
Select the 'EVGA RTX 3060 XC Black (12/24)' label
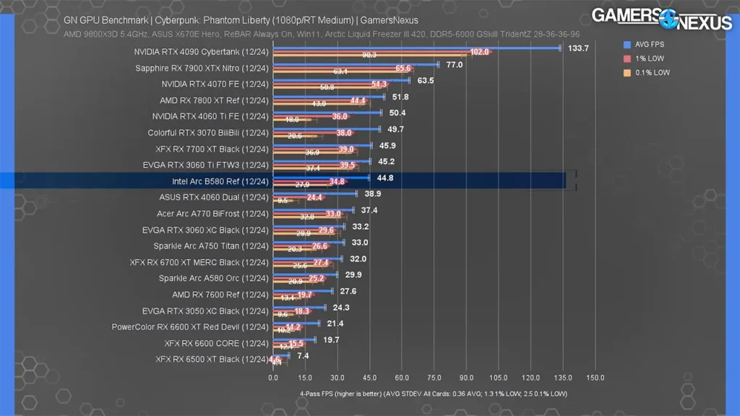click(x=205, y=230)
